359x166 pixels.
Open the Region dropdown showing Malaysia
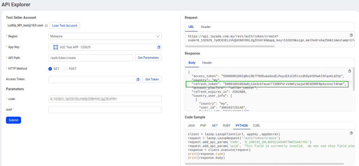tap(105, 36)
